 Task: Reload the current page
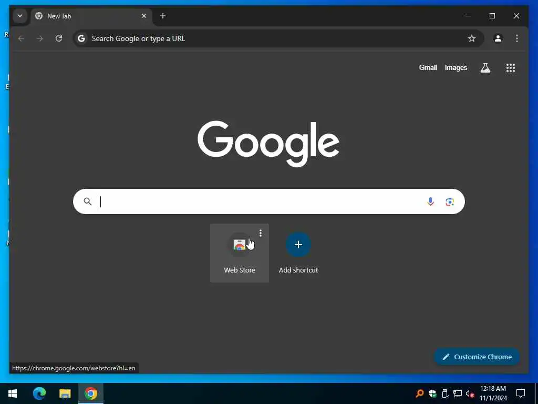tap(59, 38)
